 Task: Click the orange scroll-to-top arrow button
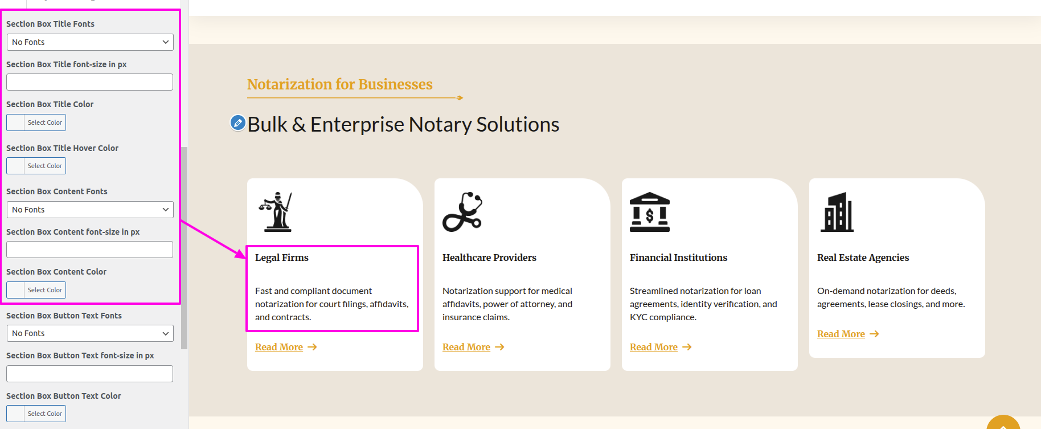[1003, 423]
